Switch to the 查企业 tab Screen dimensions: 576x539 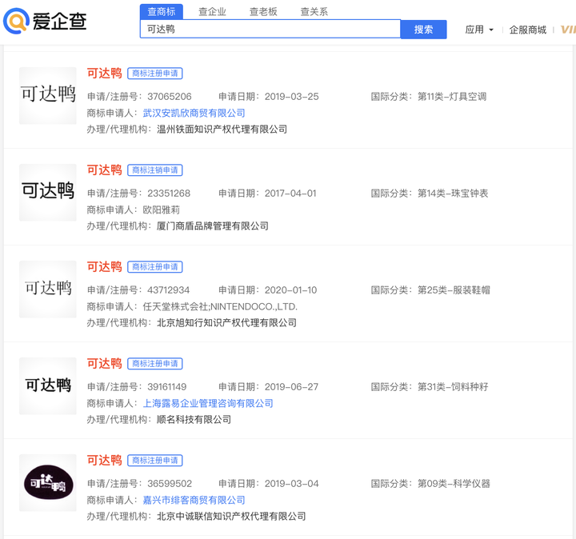[212, 12]
